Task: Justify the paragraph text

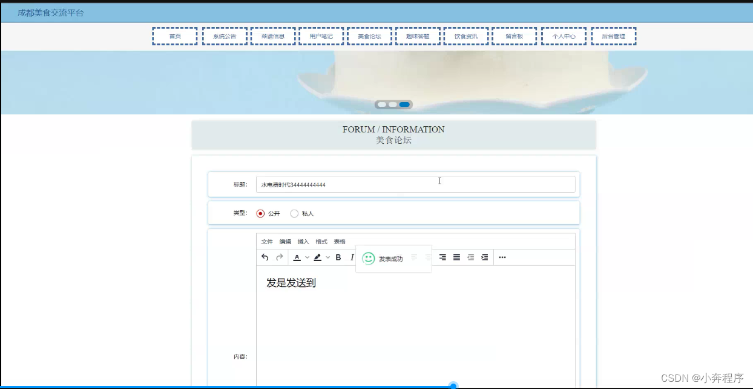Action: click(456, 257)
